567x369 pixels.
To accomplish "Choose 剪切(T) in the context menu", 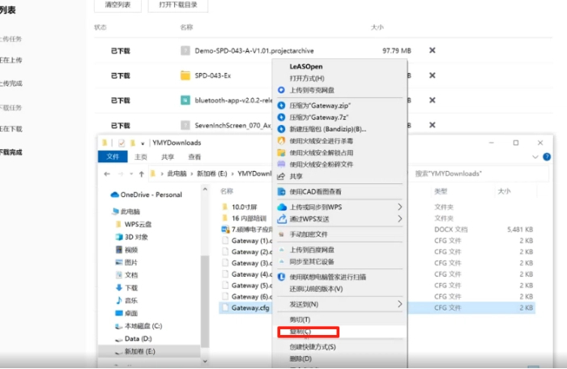I will click(x=300, y=320).
